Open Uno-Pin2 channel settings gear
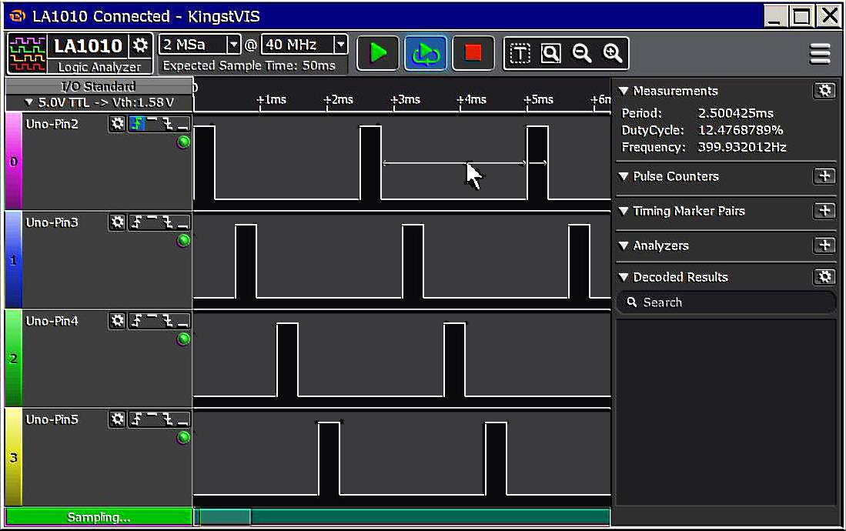The image size is (846, 531). [116, 124]
